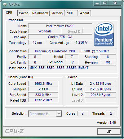Screen dimensions: 124x139
Task: Go to the SPD tab
Action: [71, 13]
